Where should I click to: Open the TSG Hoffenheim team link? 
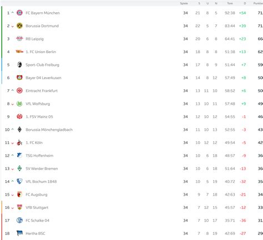pos(39,156)
